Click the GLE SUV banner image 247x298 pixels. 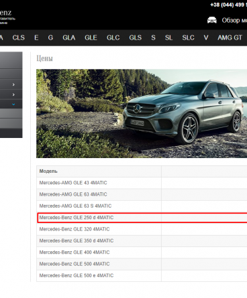(x=142, y=114)
